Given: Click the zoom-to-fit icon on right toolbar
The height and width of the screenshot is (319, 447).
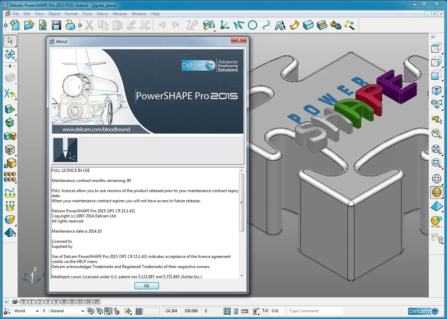Looking at the screenshot, I should click(436, 149).
